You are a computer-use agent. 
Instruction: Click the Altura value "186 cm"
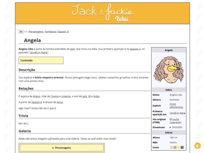(x=173, y=138)
